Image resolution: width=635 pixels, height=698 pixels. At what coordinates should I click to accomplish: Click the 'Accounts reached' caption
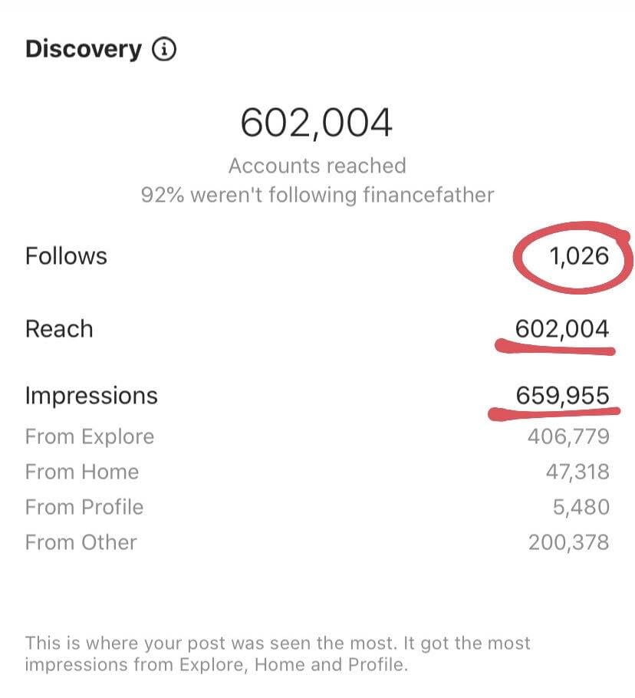(x=317, y=166)
